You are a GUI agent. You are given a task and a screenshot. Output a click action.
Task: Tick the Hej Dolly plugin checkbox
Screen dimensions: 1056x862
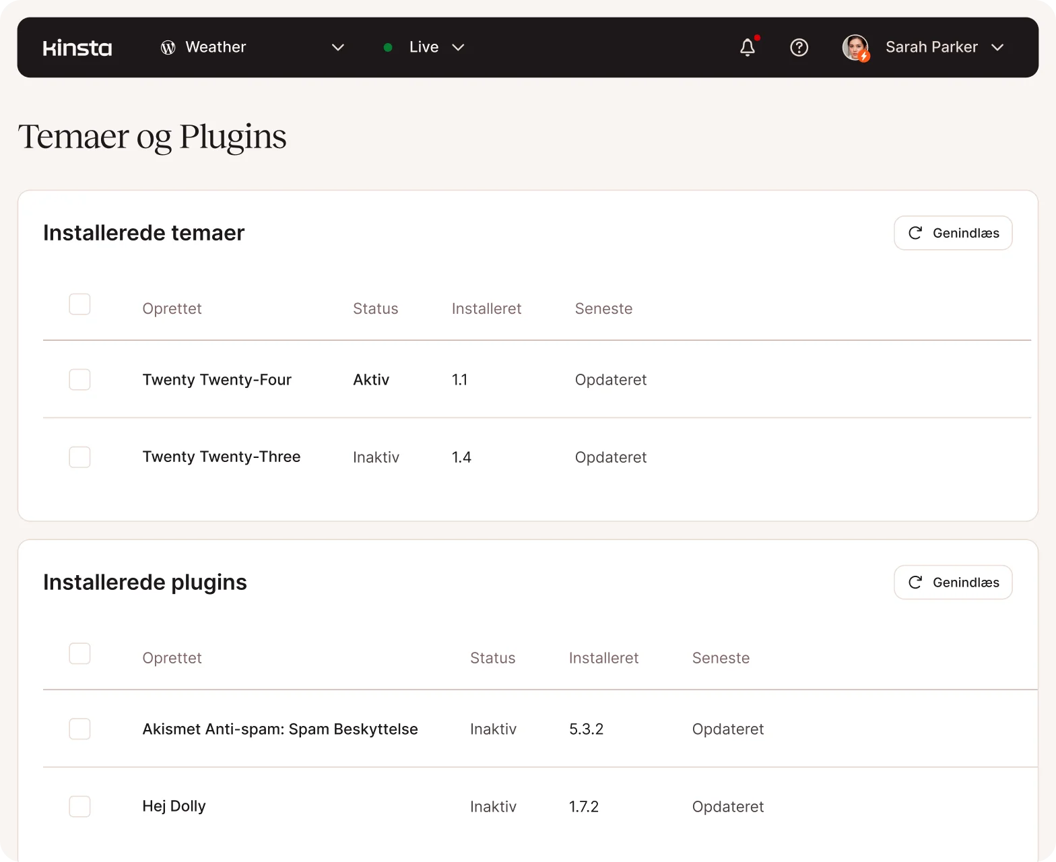79,807
